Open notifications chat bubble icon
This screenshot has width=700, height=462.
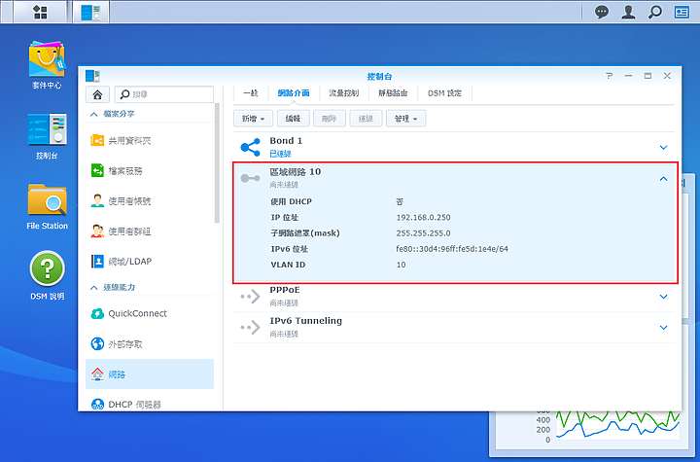(602, 12)
